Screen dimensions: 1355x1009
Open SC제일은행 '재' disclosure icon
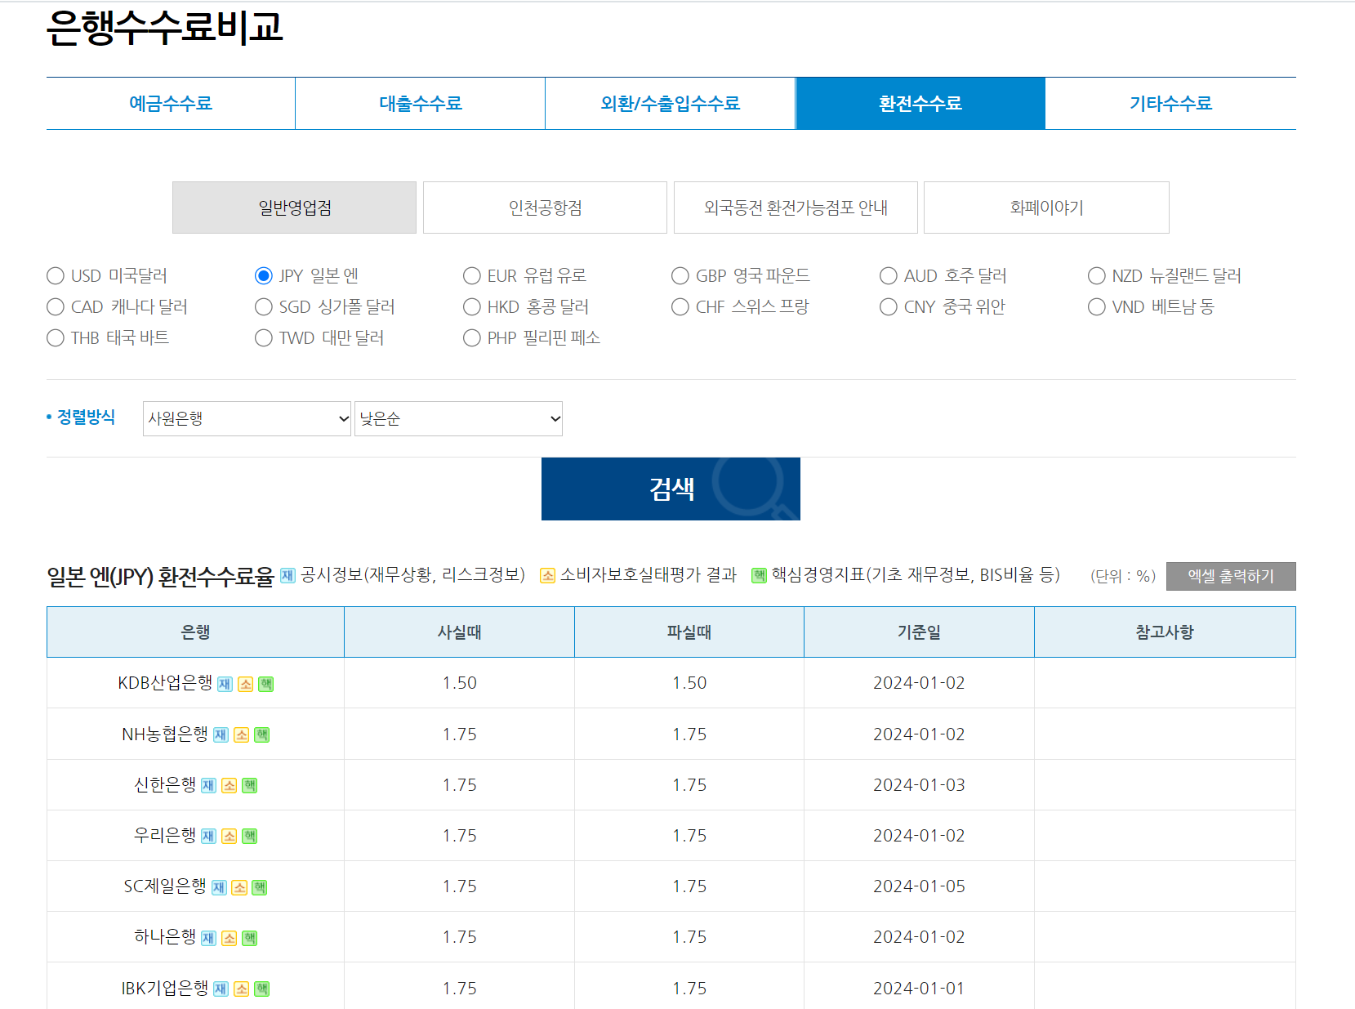tap(219, 887)
